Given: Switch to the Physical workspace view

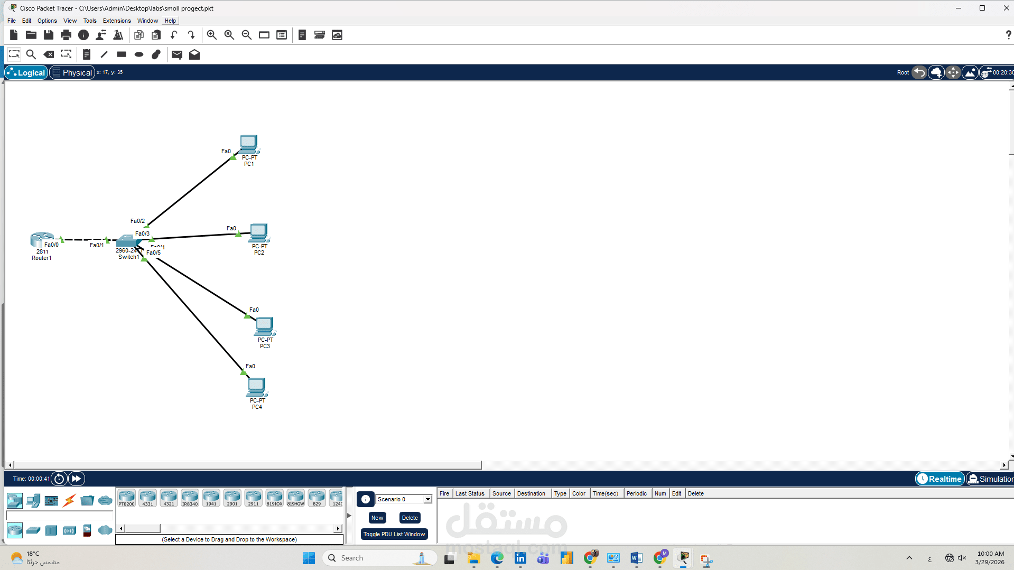Looking at the screenshot, I should click(72, 72).
